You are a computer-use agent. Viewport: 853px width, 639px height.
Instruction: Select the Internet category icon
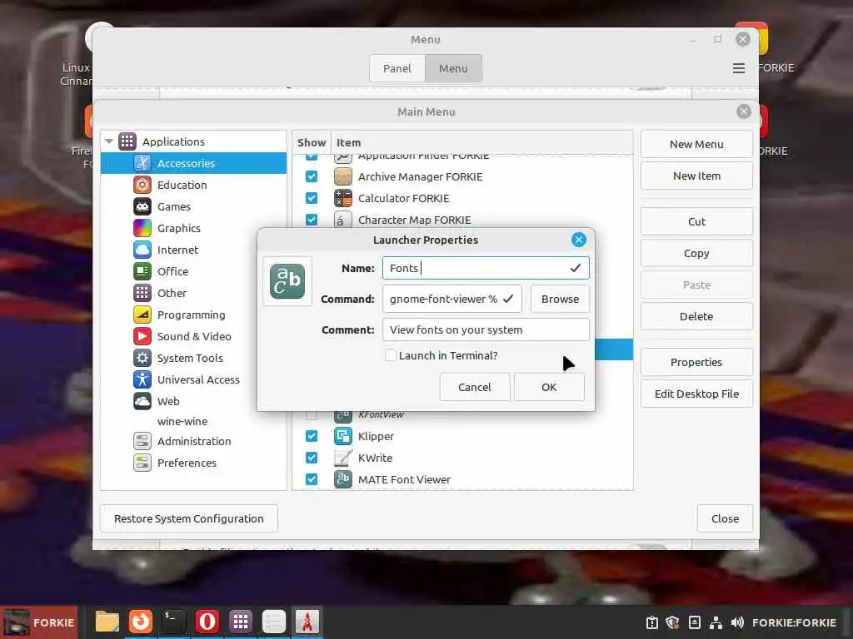[x=142, y=250]
